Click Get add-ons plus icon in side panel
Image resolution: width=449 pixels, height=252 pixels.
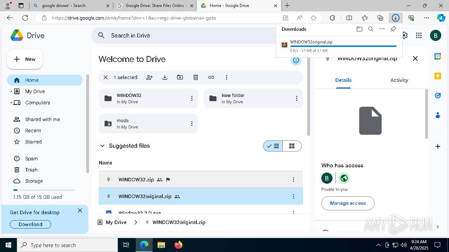438,146
